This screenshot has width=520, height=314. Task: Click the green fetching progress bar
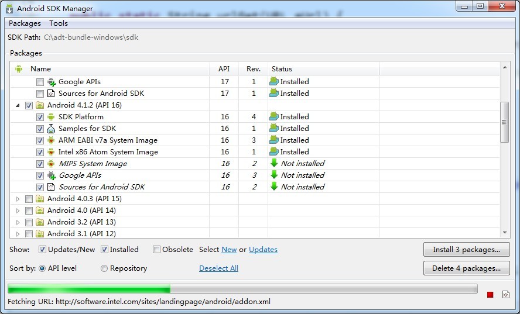[x=242, y=289]
